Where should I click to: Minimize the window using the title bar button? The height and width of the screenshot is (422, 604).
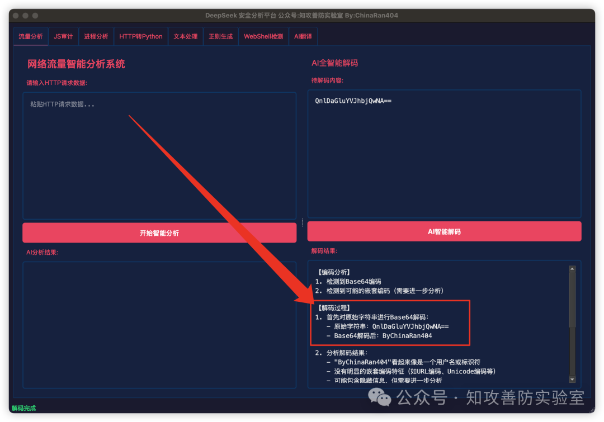[26, 16]
